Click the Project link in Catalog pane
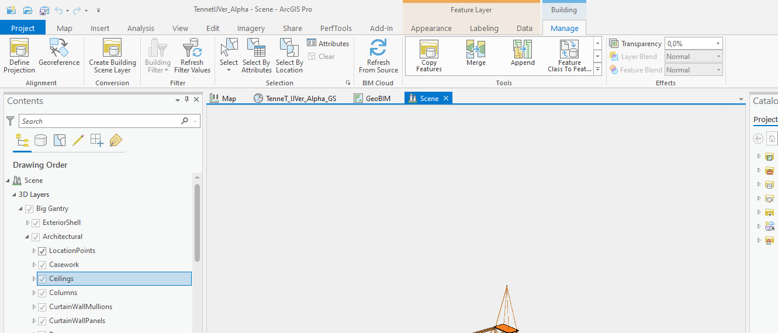The height and width of the screenshot is (333, 778). tap(765, 119)
